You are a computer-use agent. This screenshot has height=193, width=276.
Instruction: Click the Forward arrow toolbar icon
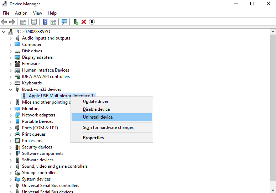tap(12, 22)
